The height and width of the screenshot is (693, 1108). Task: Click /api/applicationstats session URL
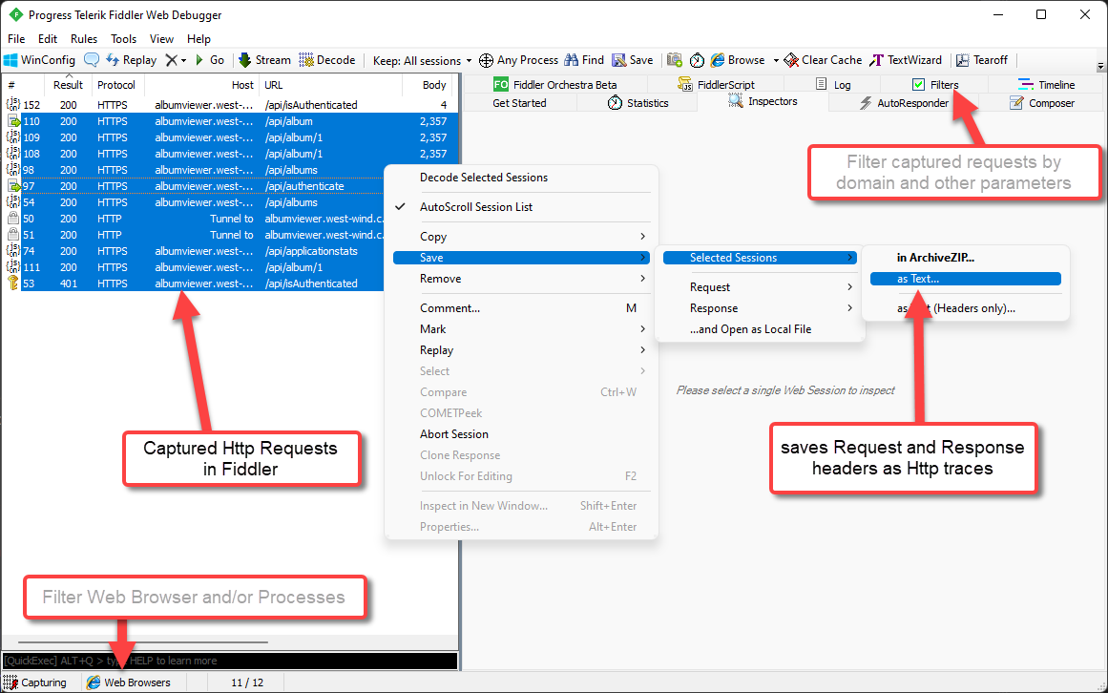(x=311, y=251)
